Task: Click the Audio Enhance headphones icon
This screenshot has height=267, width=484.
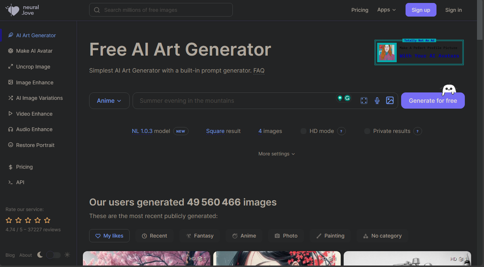Action: 11,129
